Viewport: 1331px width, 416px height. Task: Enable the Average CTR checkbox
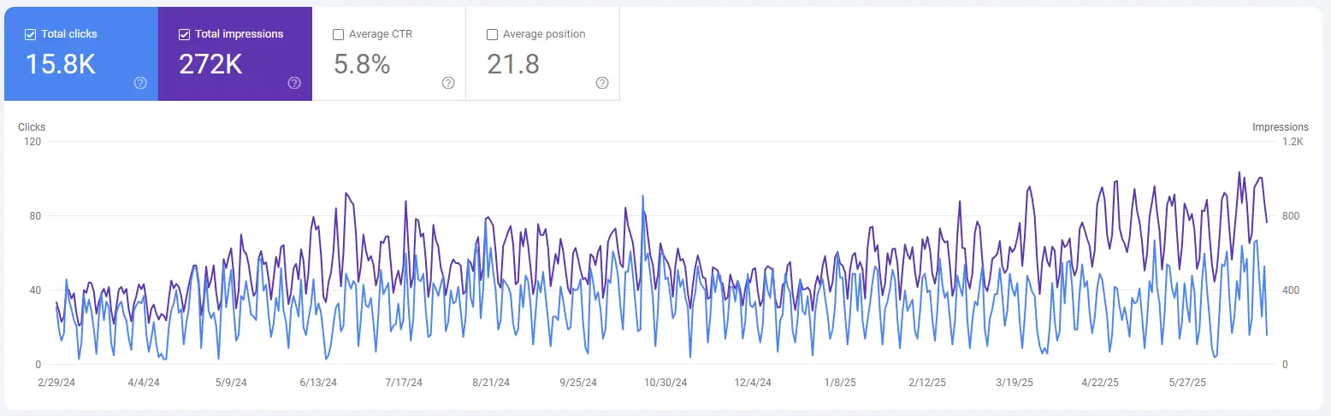(339, 34)
